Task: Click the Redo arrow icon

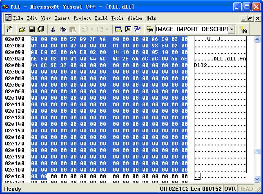Action: [100, 29]
